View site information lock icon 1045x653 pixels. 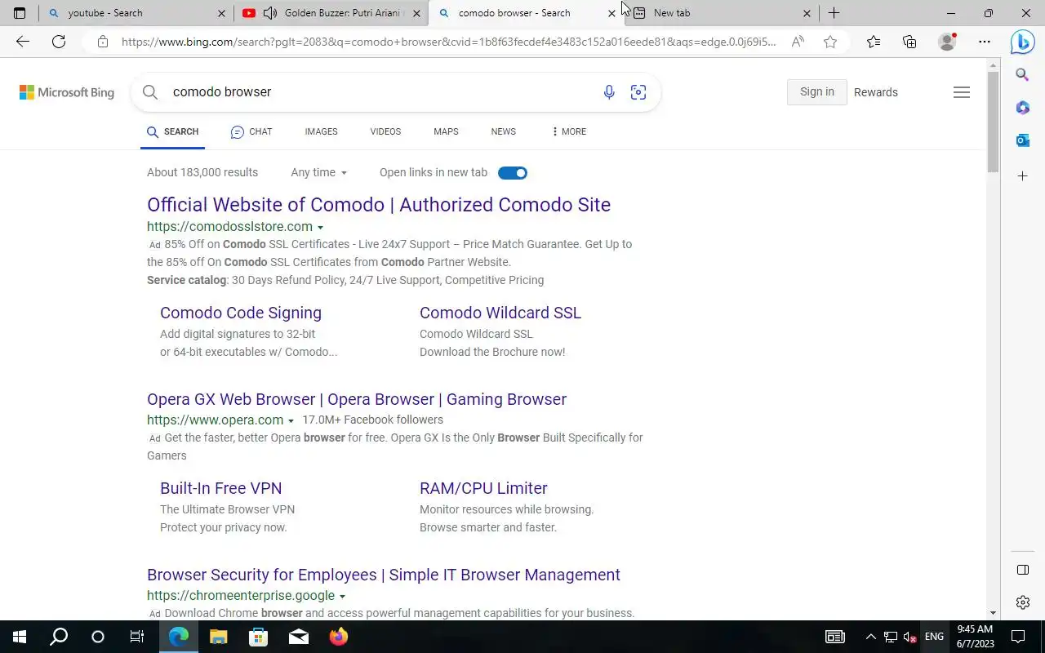(102, 42)
